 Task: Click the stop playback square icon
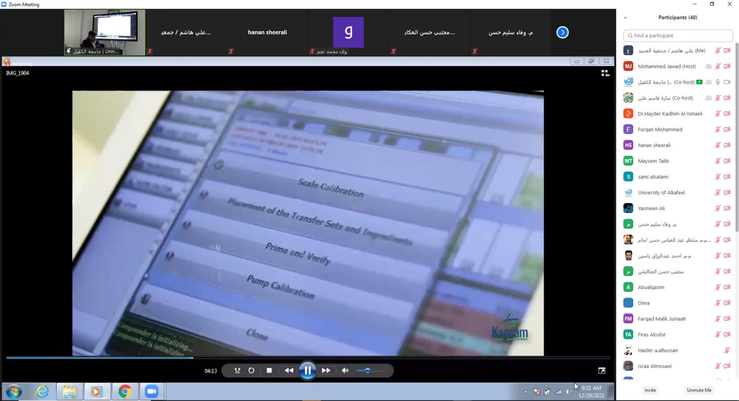point(269,371)
